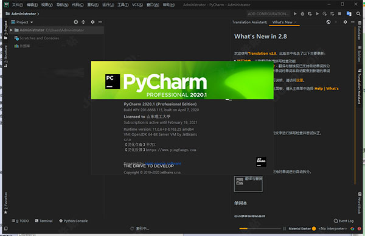365x236 pixels.
Task: Toggle tool window bars icon bottom-left corner
Action: pos(6,229)
